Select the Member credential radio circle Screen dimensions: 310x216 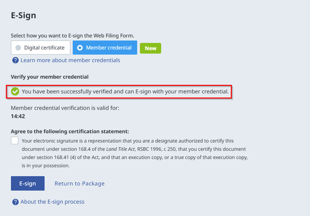point(80,48)
